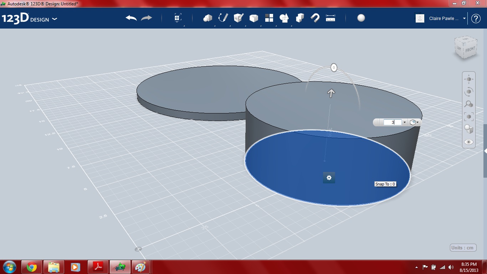Open the Construct tool
487x274 pixels.
click(238, 18)
